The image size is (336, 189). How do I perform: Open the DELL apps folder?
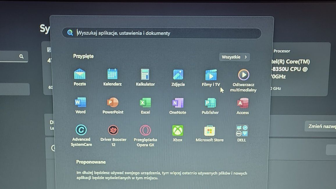pyautogui.click(x=242, y=133)
